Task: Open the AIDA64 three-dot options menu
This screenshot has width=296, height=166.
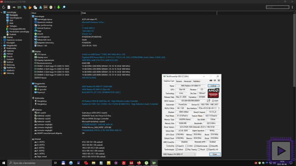Action: [x=292, y=7]
